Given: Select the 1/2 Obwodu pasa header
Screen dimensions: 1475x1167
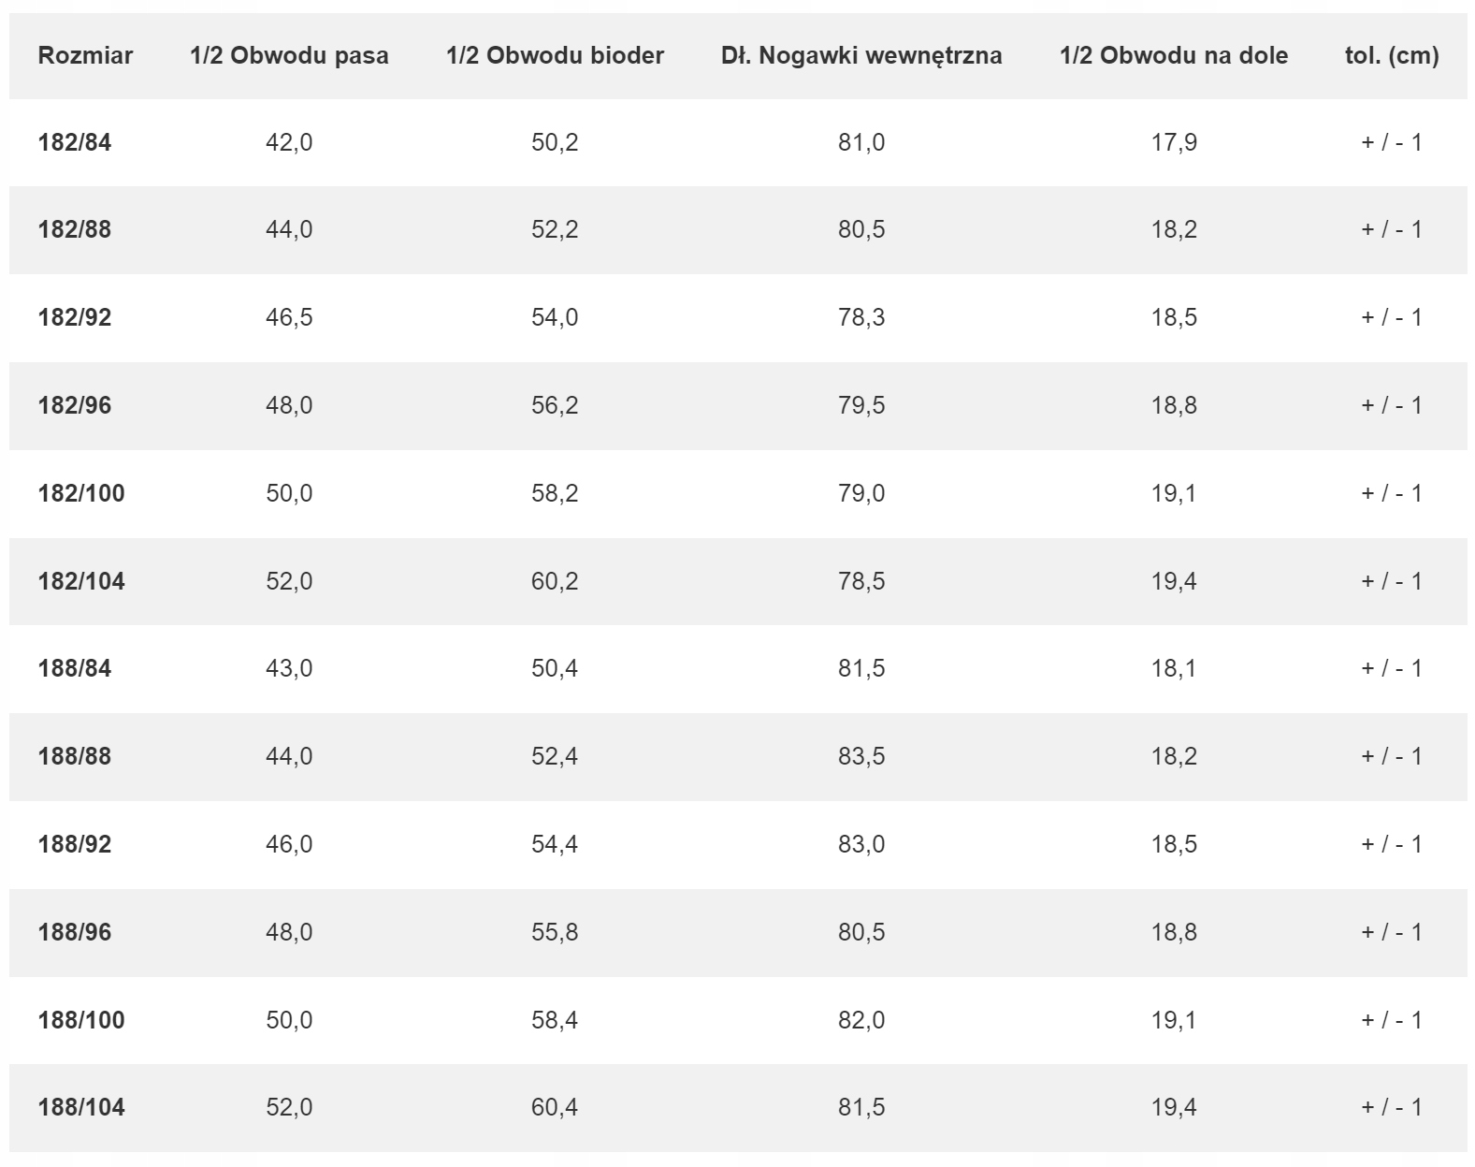Looking at the screenshot, I should [x=289, y=55].
